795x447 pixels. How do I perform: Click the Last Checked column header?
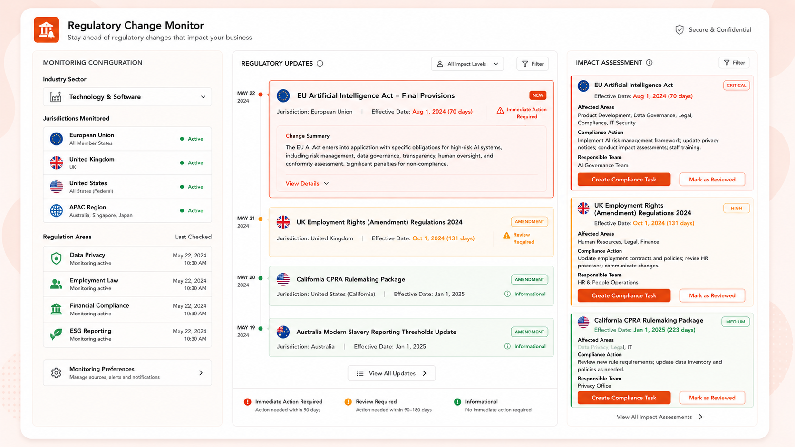pyautogui.click(x=193, y=237)
